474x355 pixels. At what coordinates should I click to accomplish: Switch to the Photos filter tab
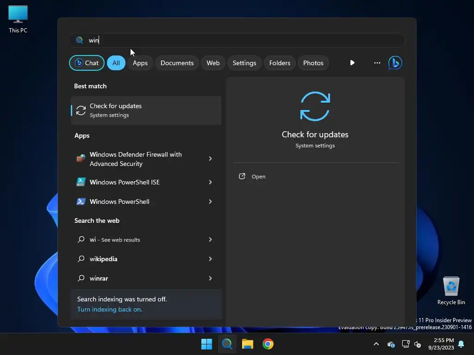313,63
